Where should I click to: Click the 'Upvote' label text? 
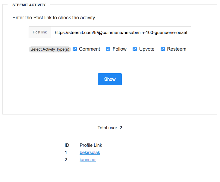click(x=147, y=49)
